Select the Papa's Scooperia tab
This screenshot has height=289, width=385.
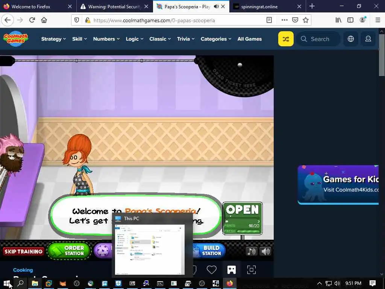187,7
